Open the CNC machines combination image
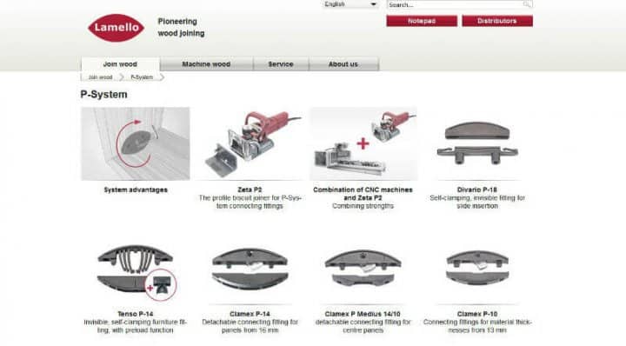This screenshot has width=626, height=346. 363,143
